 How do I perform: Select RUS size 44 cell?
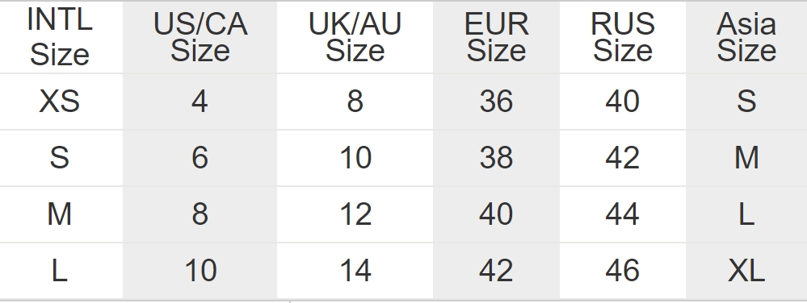tap(623, 214)
